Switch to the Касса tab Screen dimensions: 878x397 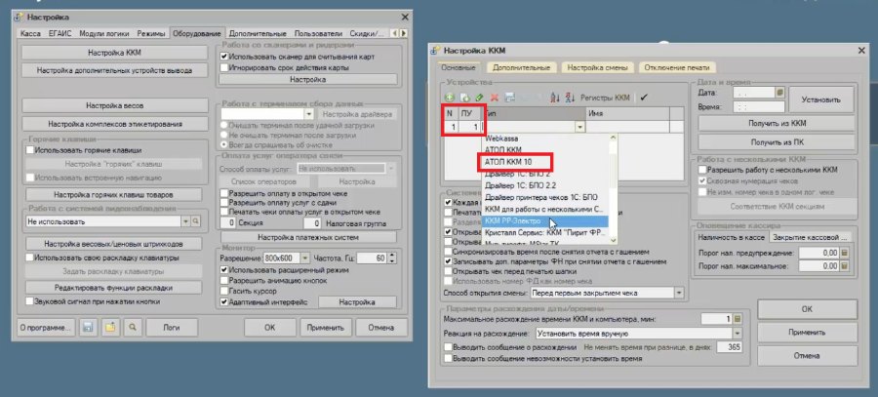30,33
